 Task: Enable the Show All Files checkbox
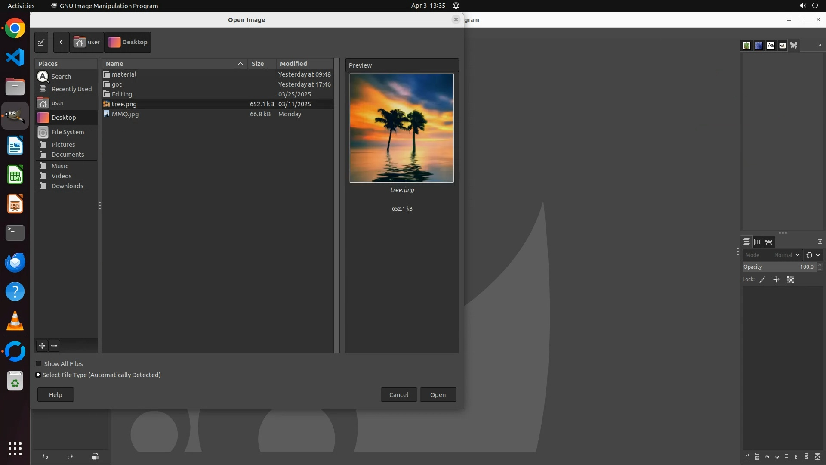click(x=39, y=364)
